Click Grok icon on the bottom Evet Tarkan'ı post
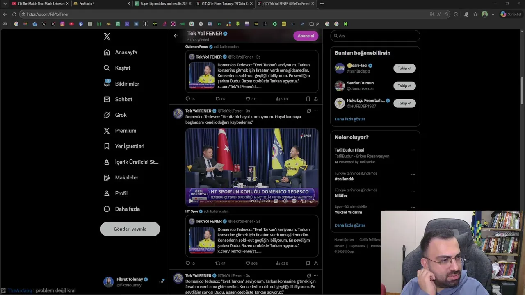Viewport: 525px width, 295px height. [309, 276]
